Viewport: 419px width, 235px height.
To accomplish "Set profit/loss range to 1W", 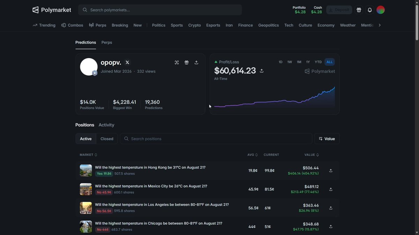I will (x=289, y=62).
